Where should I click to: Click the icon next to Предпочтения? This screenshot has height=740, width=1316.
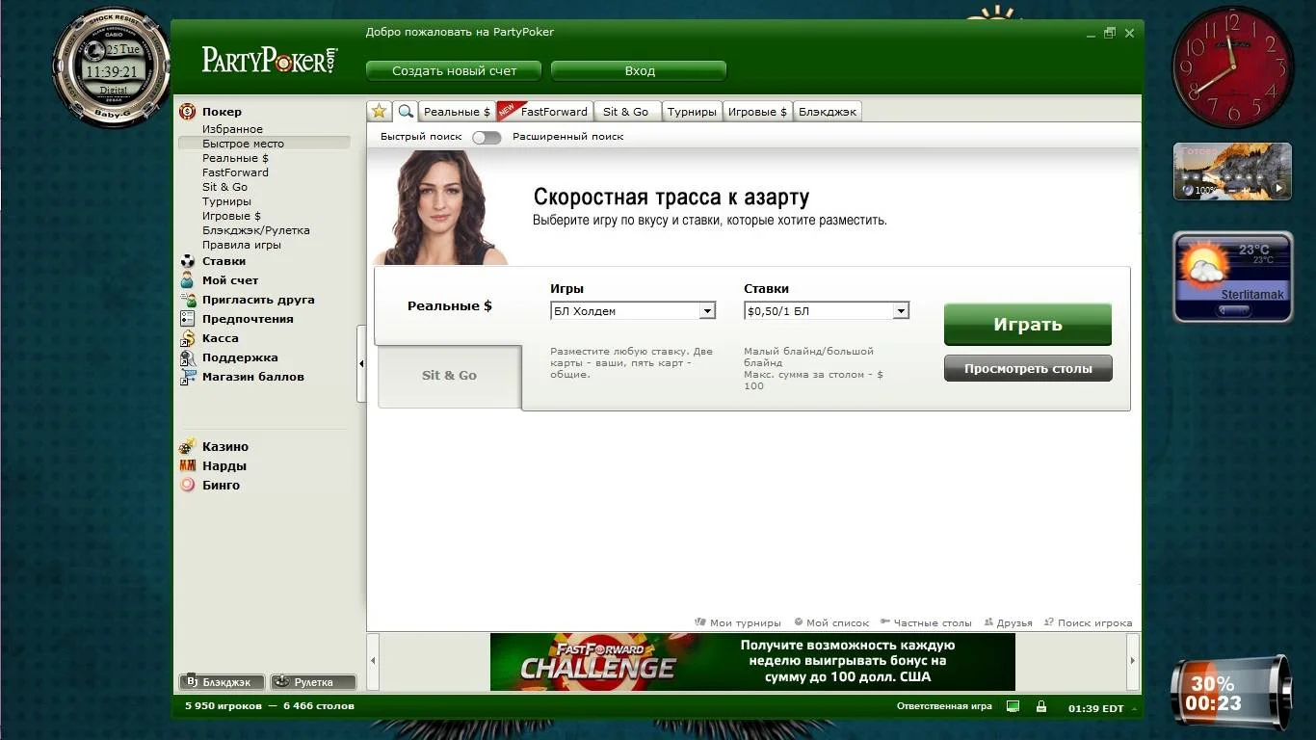tap(187, 319)
